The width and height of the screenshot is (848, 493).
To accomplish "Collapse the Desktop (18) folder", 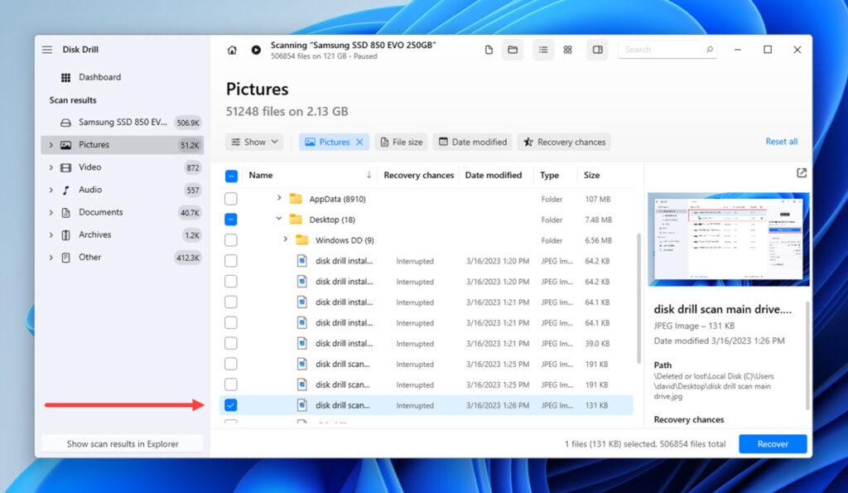I will point(279,219).
